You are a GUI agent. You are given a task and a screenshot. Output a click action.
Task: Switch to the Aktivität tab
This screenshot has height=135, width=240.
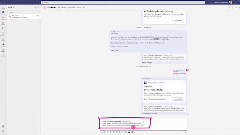[x=79, y=7]
